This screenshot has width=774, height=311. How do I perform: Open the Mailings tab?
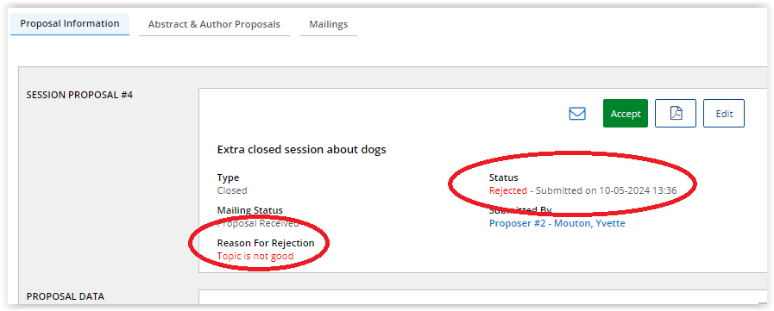(328, 24)
